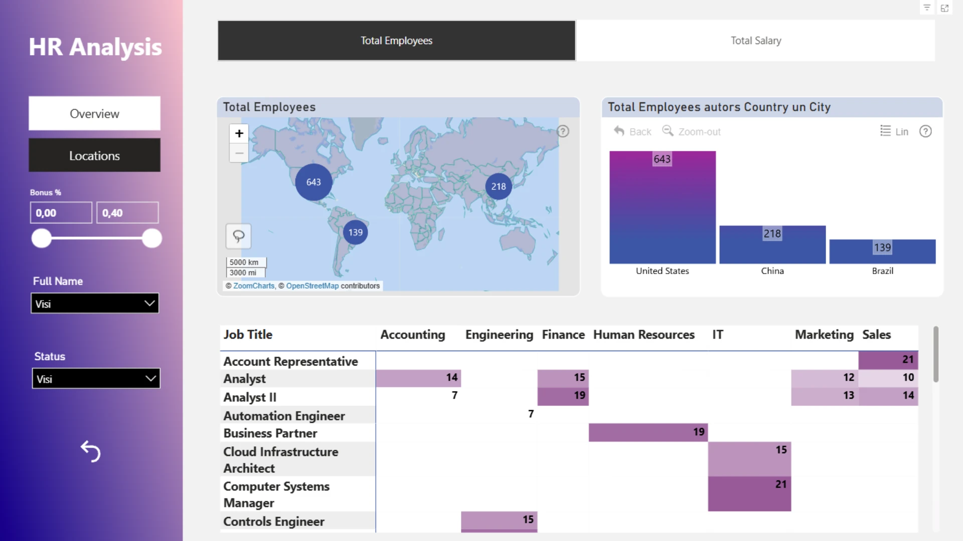963x541 pixels.
Task: Click the focus mode icon at top right
Action: [944, 8]
